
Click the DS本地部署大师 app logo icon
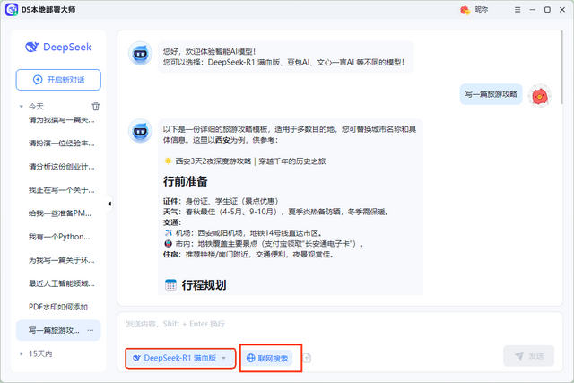(12, 10)
